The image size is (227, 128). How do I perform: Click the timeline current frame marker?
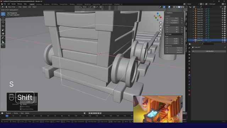(7, 116)
